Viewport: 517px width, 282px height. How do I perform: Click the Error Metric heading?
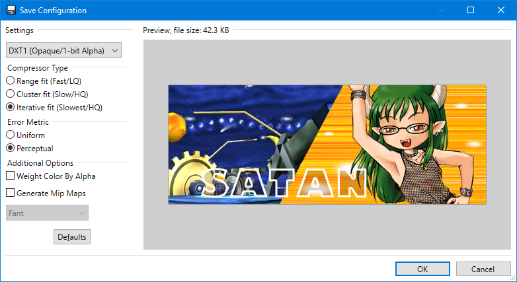tap(28, 122)
